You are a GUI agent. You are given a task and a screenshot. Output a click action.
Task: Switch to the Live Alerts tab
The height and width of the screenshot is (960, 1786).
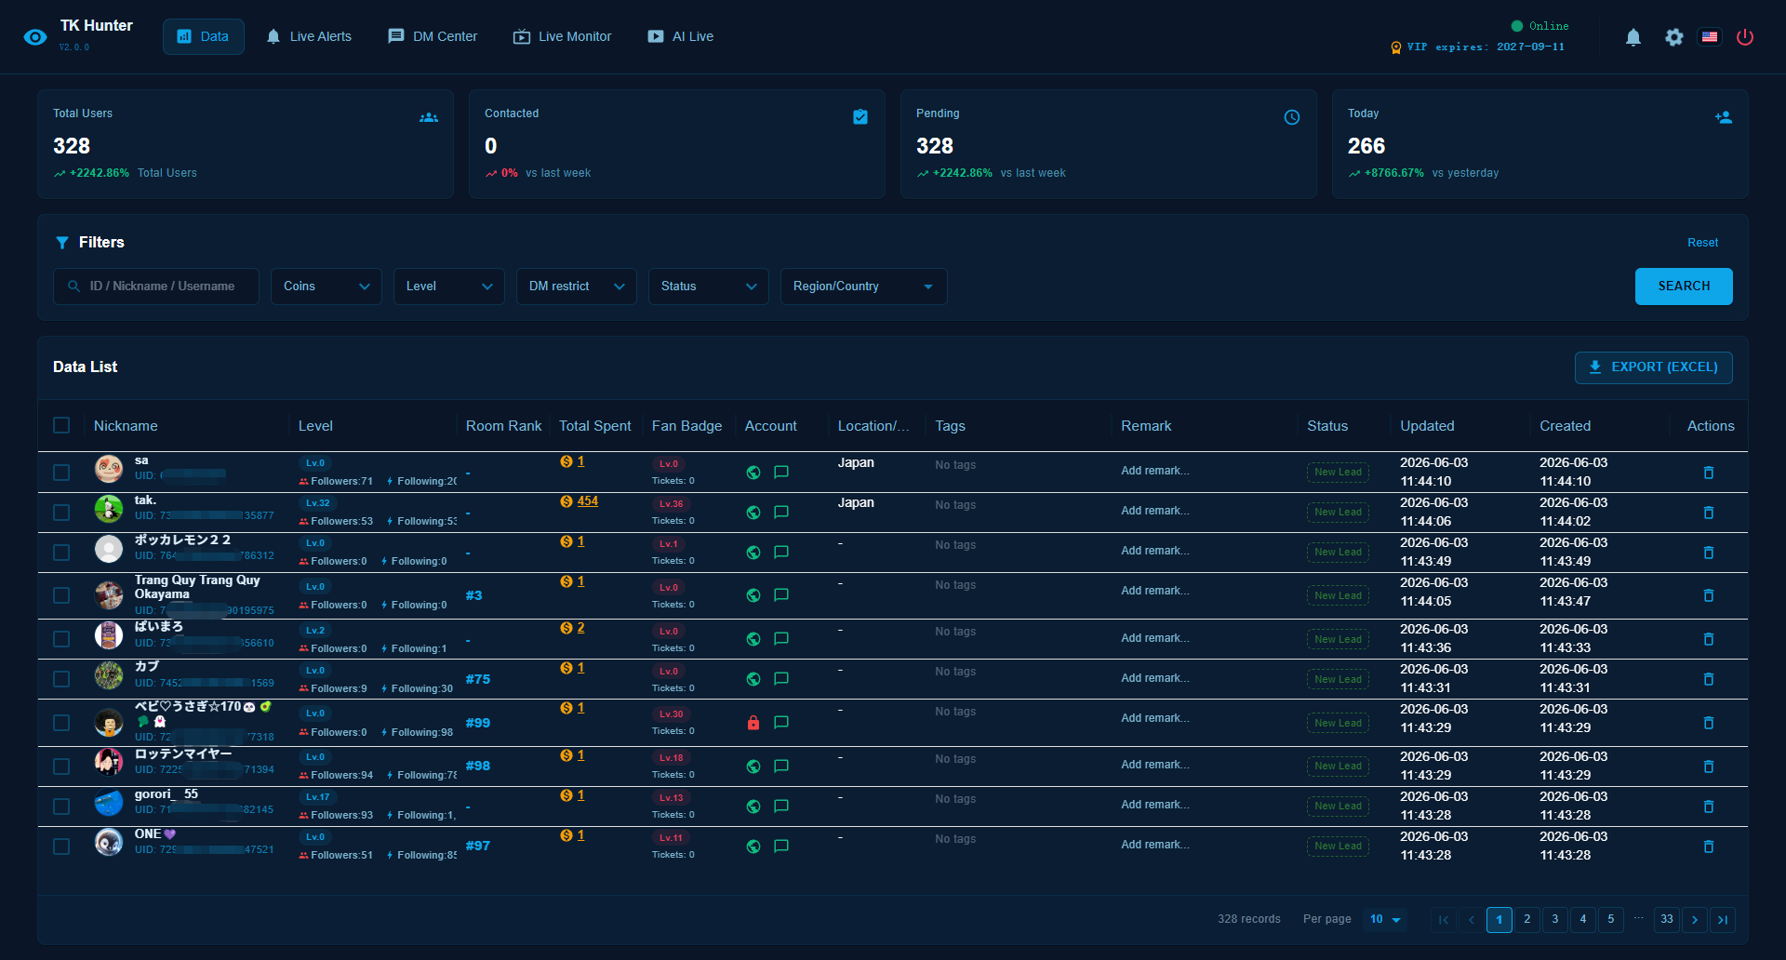[309, 36]
